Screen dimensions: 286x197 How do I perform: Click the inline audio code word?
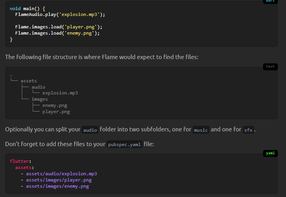click(x=90, y=130)
